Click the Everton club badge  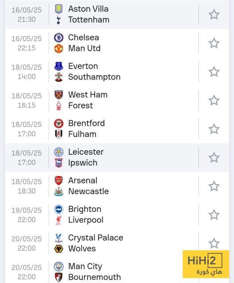(x=59, y=66)
